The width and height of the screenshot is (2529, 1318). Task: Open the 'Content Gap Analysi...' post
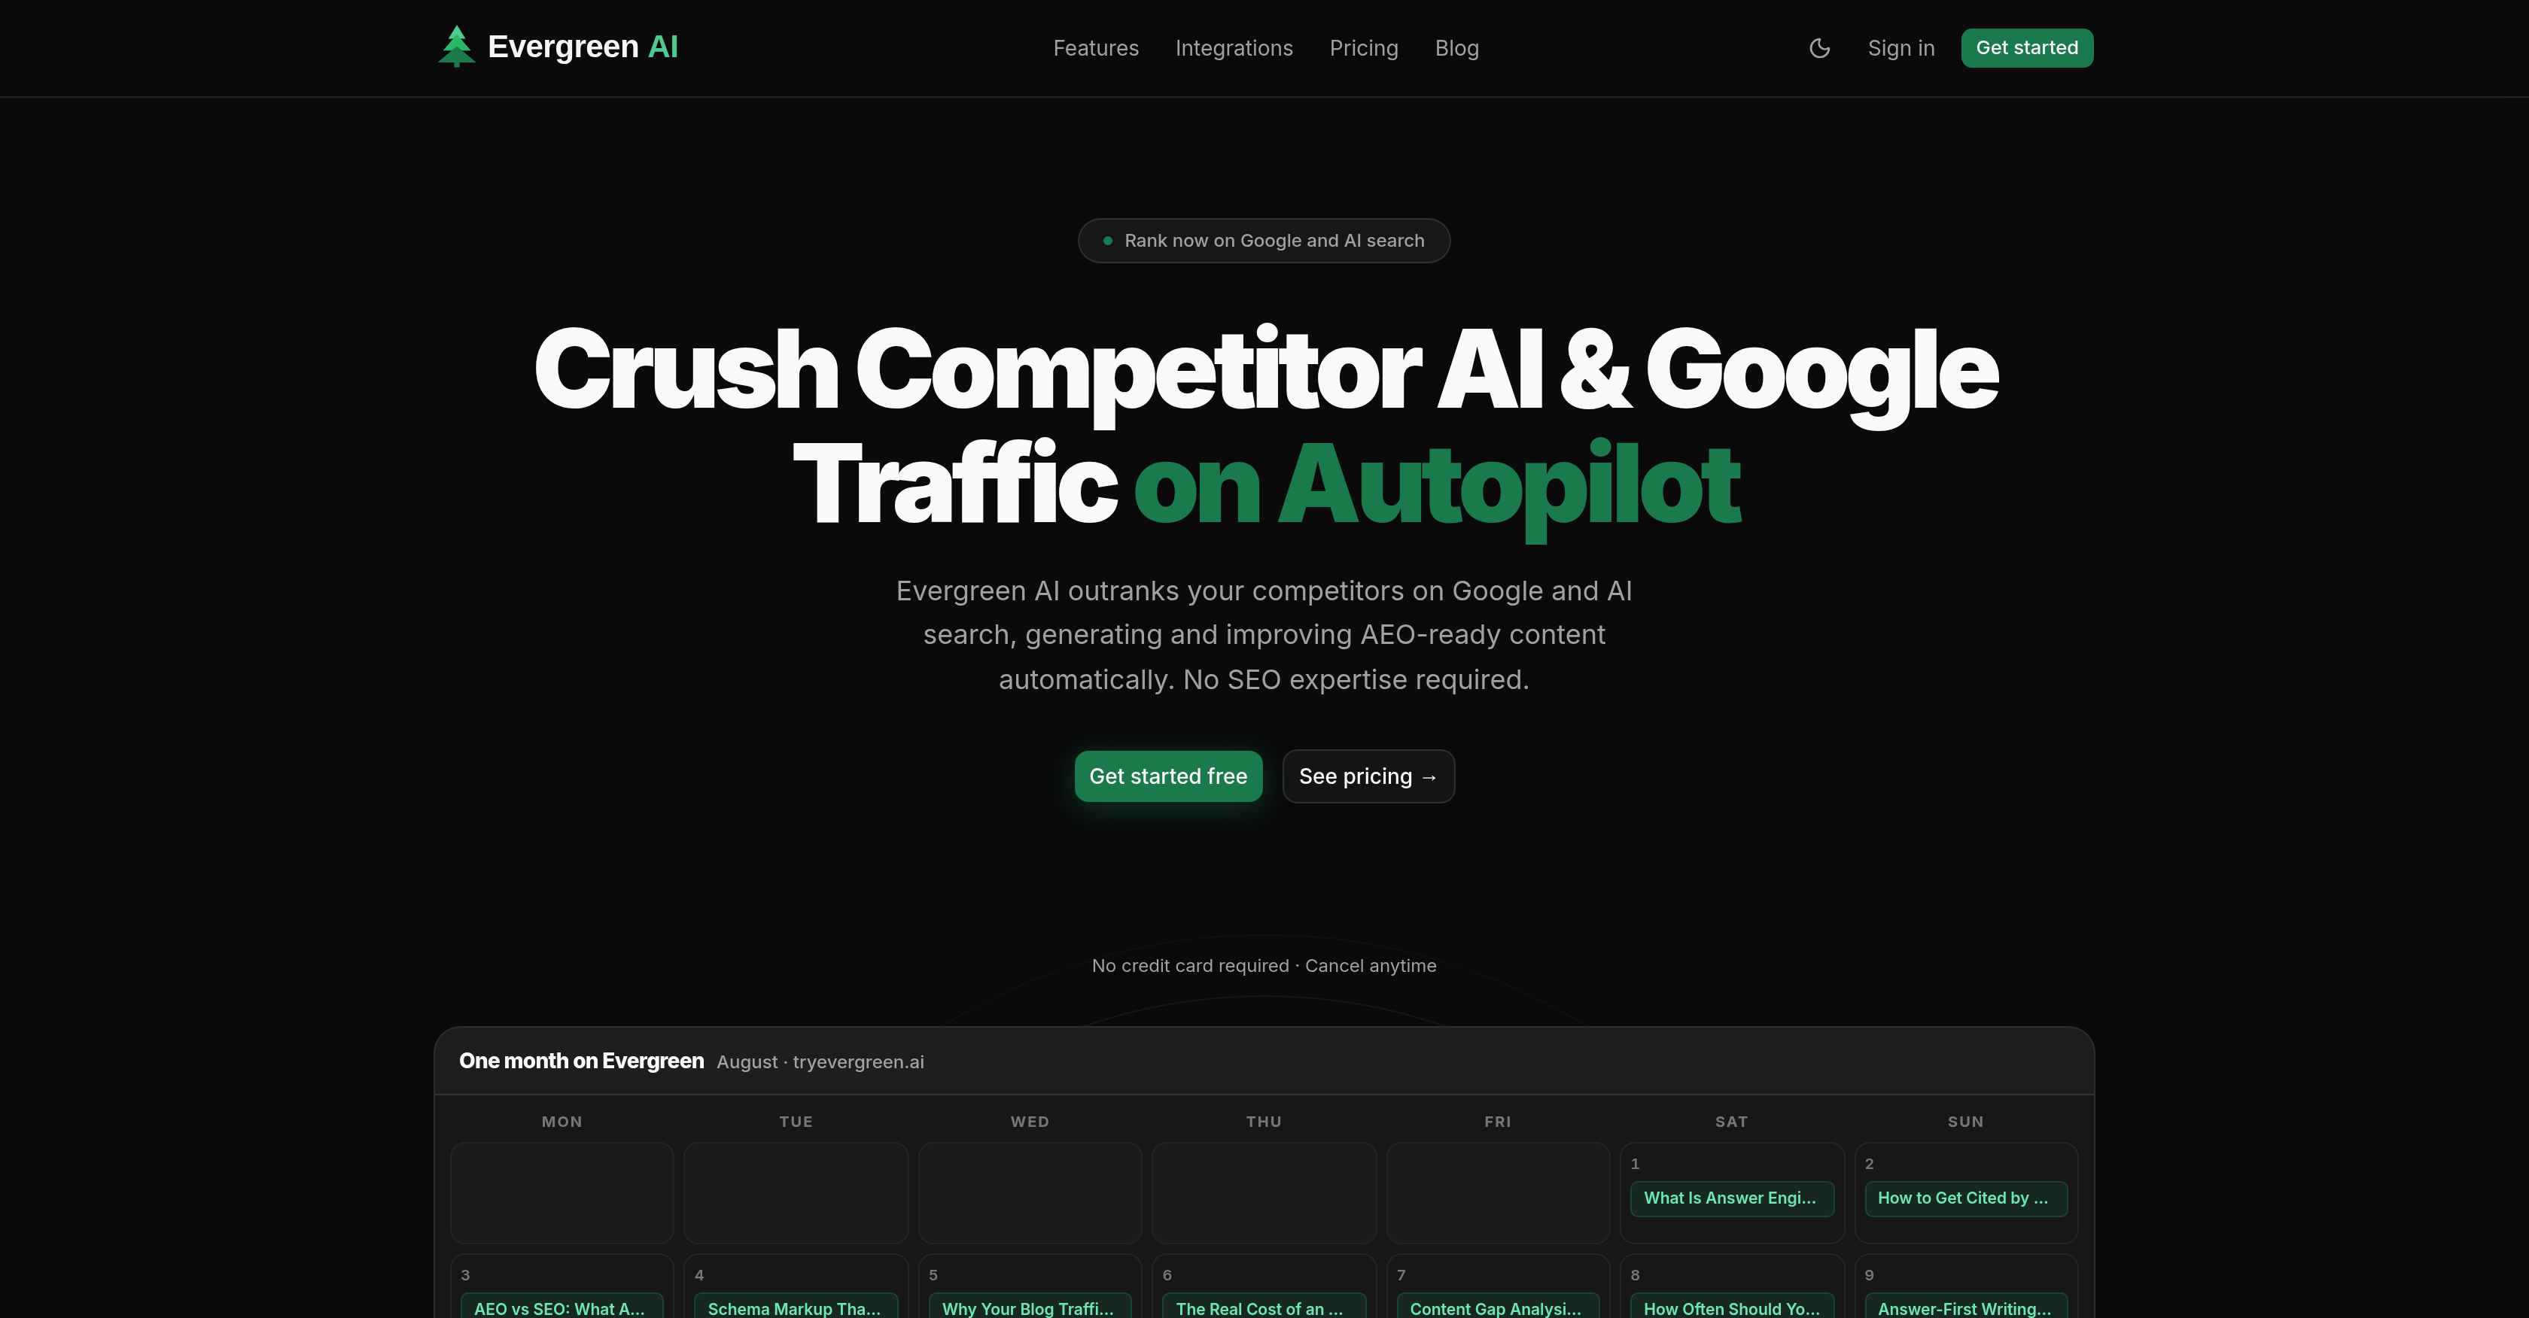pyautogui.click(x=1497, y=1306)
